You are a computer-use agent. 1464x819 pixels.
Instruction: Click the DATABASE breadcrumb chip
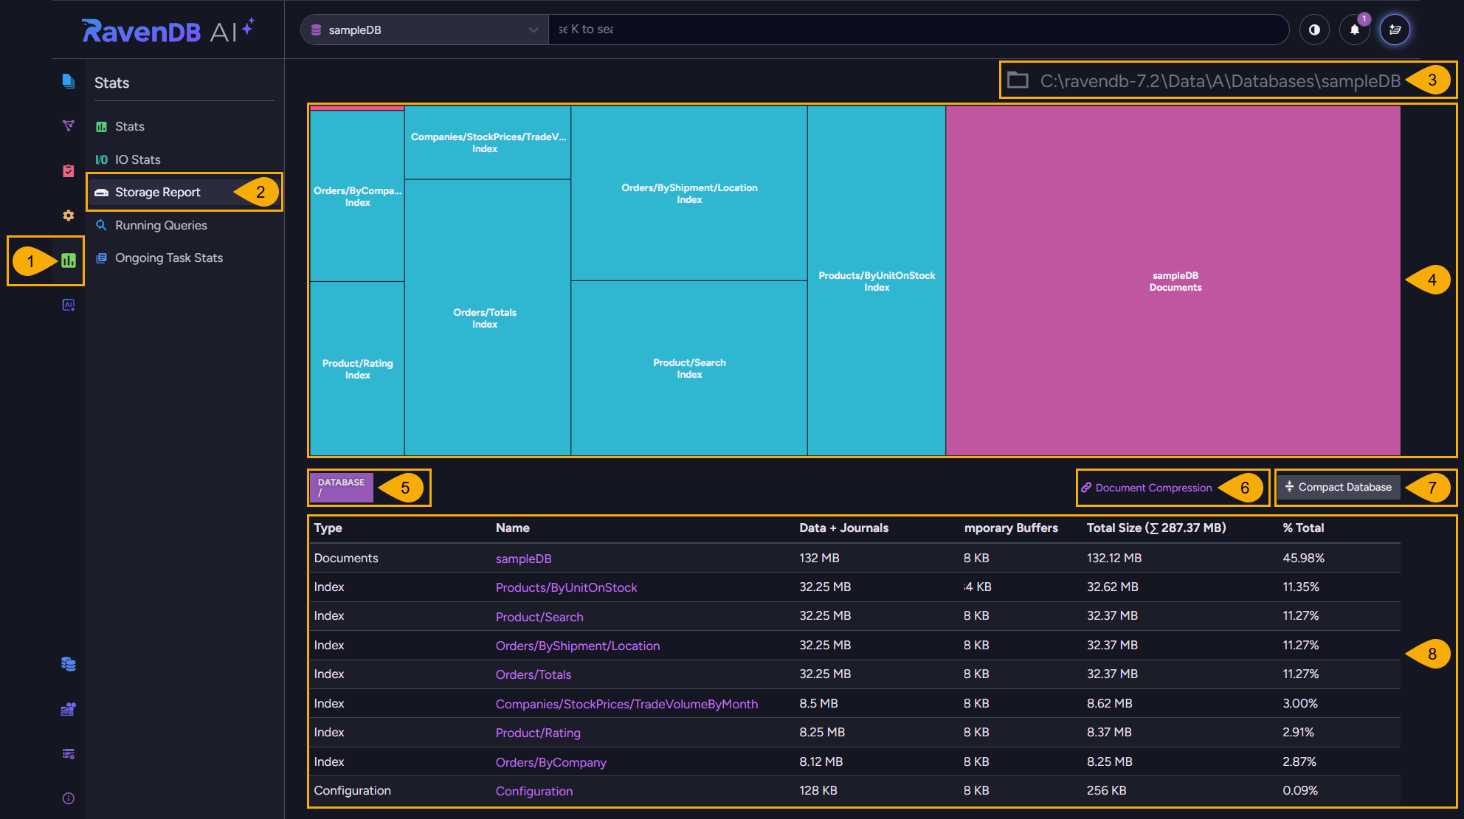coord(342,487)
